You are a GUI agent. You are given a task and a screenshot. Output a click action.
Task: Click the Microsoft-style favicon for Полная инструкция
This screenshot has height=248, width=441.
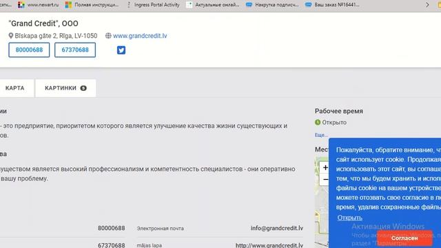(x=68, y=5)
